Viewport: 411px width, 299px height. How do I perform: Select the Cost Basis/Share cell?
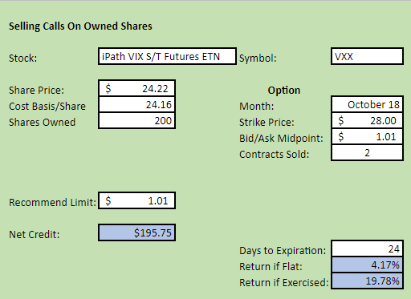136,104
